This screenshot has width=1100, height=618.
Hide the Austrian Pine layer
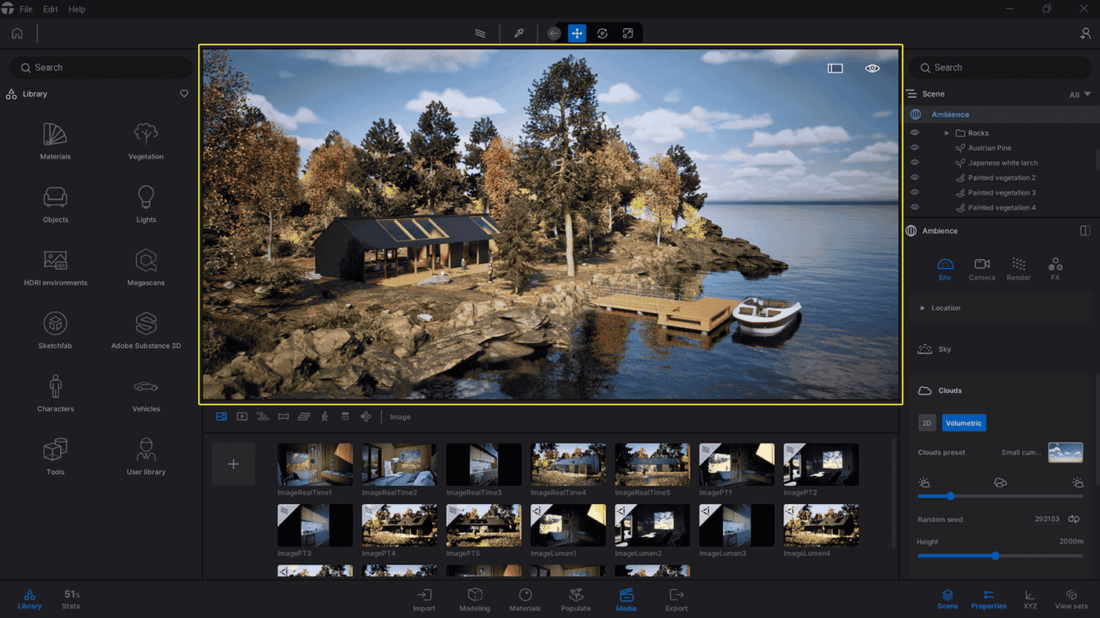click(x=915, y=148)
